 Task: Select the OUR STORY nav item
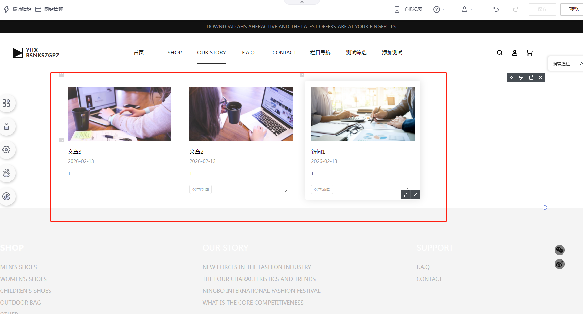pos(211,53)
